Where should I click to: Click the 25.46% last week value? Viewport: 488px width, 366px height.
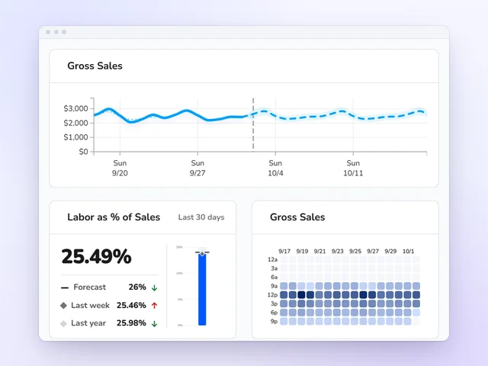(x=131, y=305)
